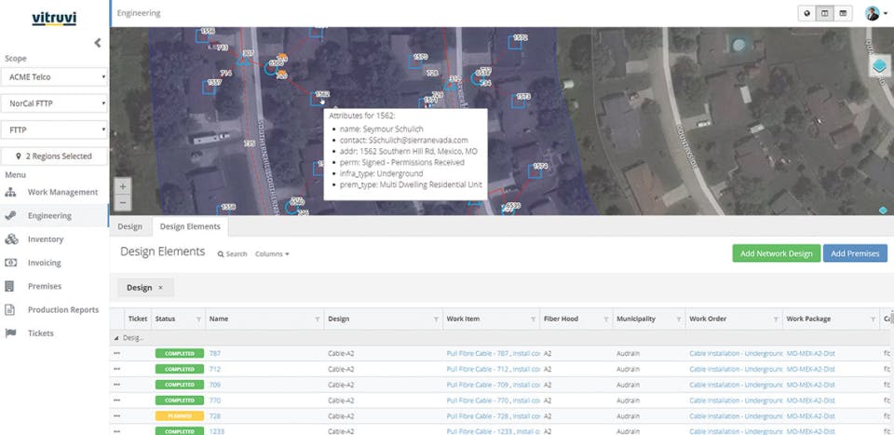Switch to split map and table view
Viewport: 894px width, 435px height.
click(824, 14)
